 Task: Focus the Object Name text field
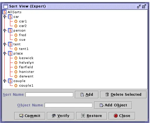(69, 105)
